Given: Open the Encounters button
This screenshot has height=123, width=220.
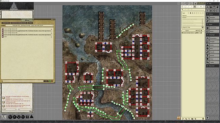Looking at the screenshot, I should (x=214, y=38).
